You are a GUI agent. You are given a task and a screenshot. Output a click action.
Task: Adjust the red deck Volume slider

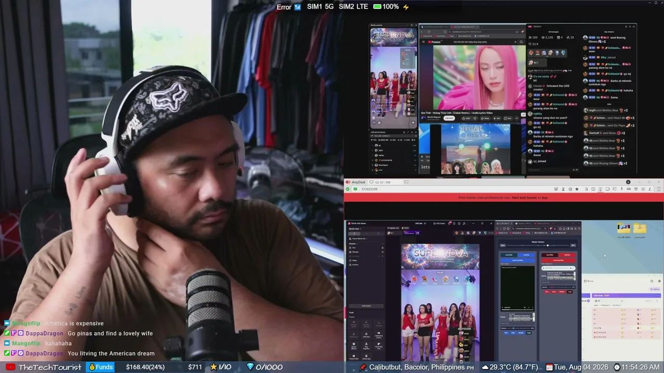(559, 286)
